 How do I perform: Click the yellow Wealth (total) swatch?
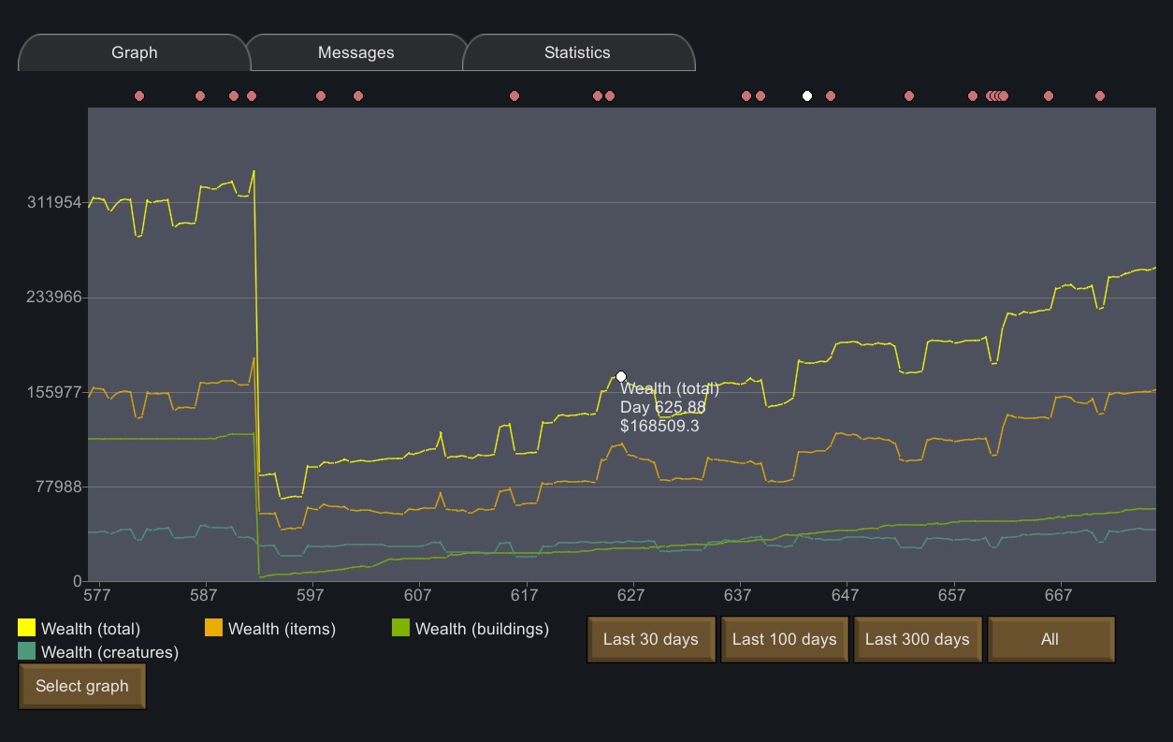(x=27, y=628)
